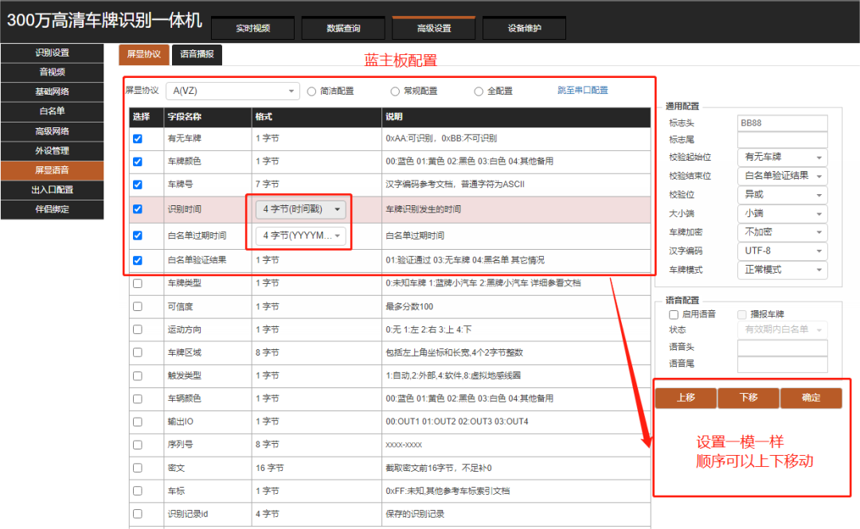
Task: Open the 校验起始位 dropdown
Action: pyautogui.click(x=782, y=158)
